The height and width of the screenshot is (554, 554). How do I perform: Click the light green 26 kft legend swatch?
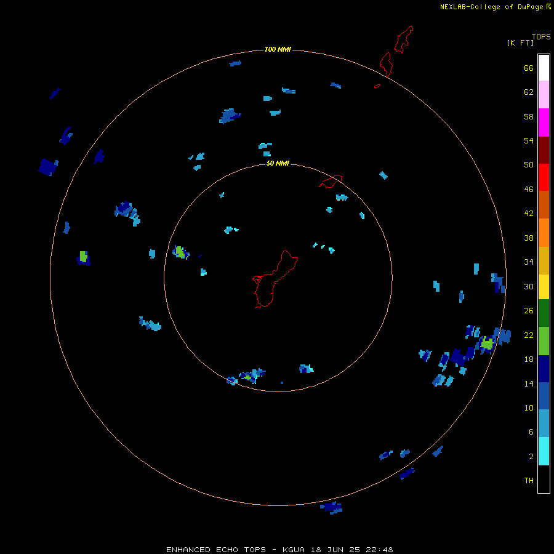click(544, 341)
